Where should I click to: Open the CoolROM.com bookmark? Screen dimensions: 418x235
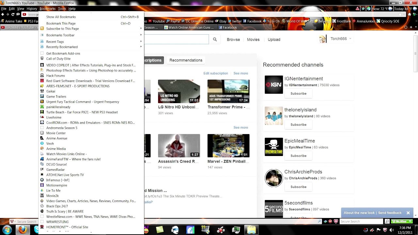pyautogui.click(x=91, y=123)
